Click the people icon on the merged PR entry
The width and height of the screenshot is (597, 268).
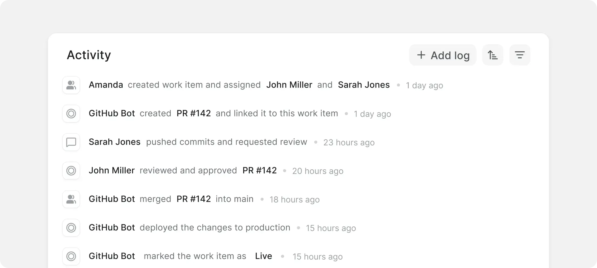[x=71, y=199]
